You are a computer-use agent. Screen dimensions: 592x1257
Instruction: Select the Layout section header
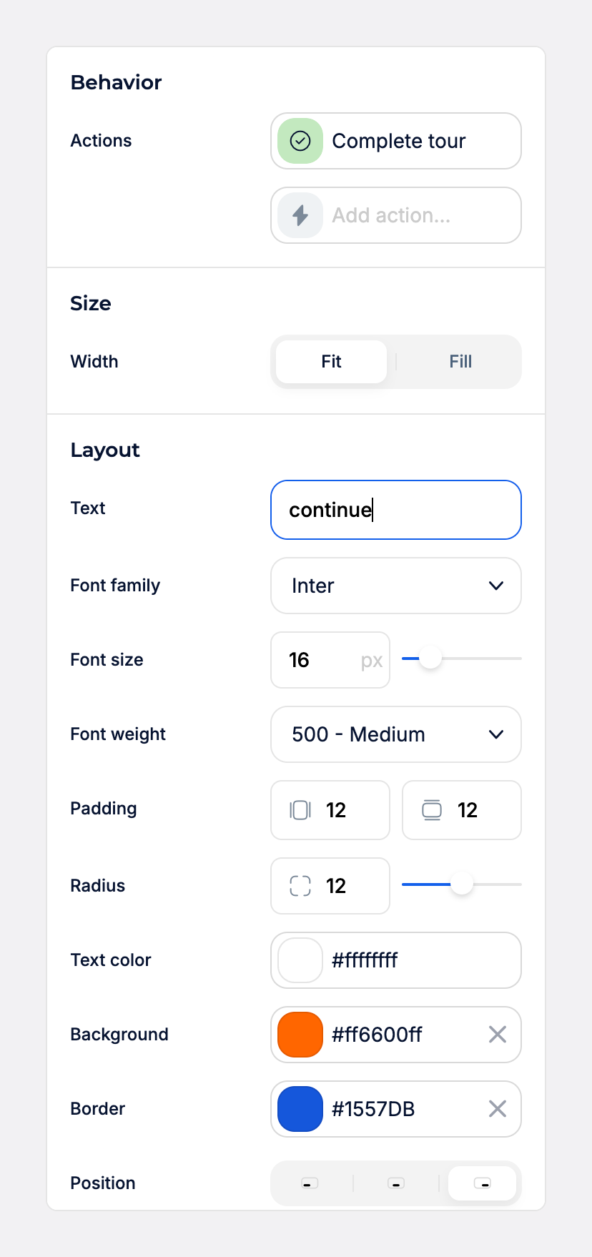pos(104,450)
